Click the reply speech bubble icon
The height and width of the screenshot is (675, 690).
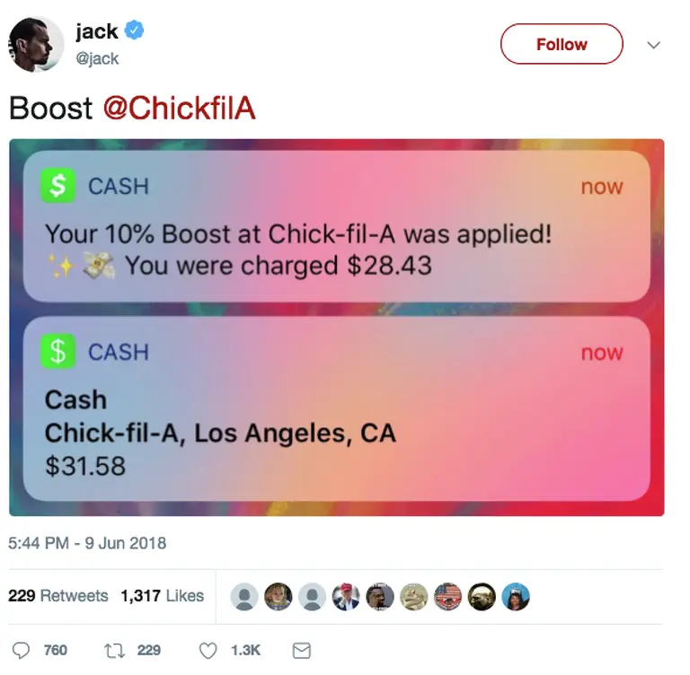21,651
